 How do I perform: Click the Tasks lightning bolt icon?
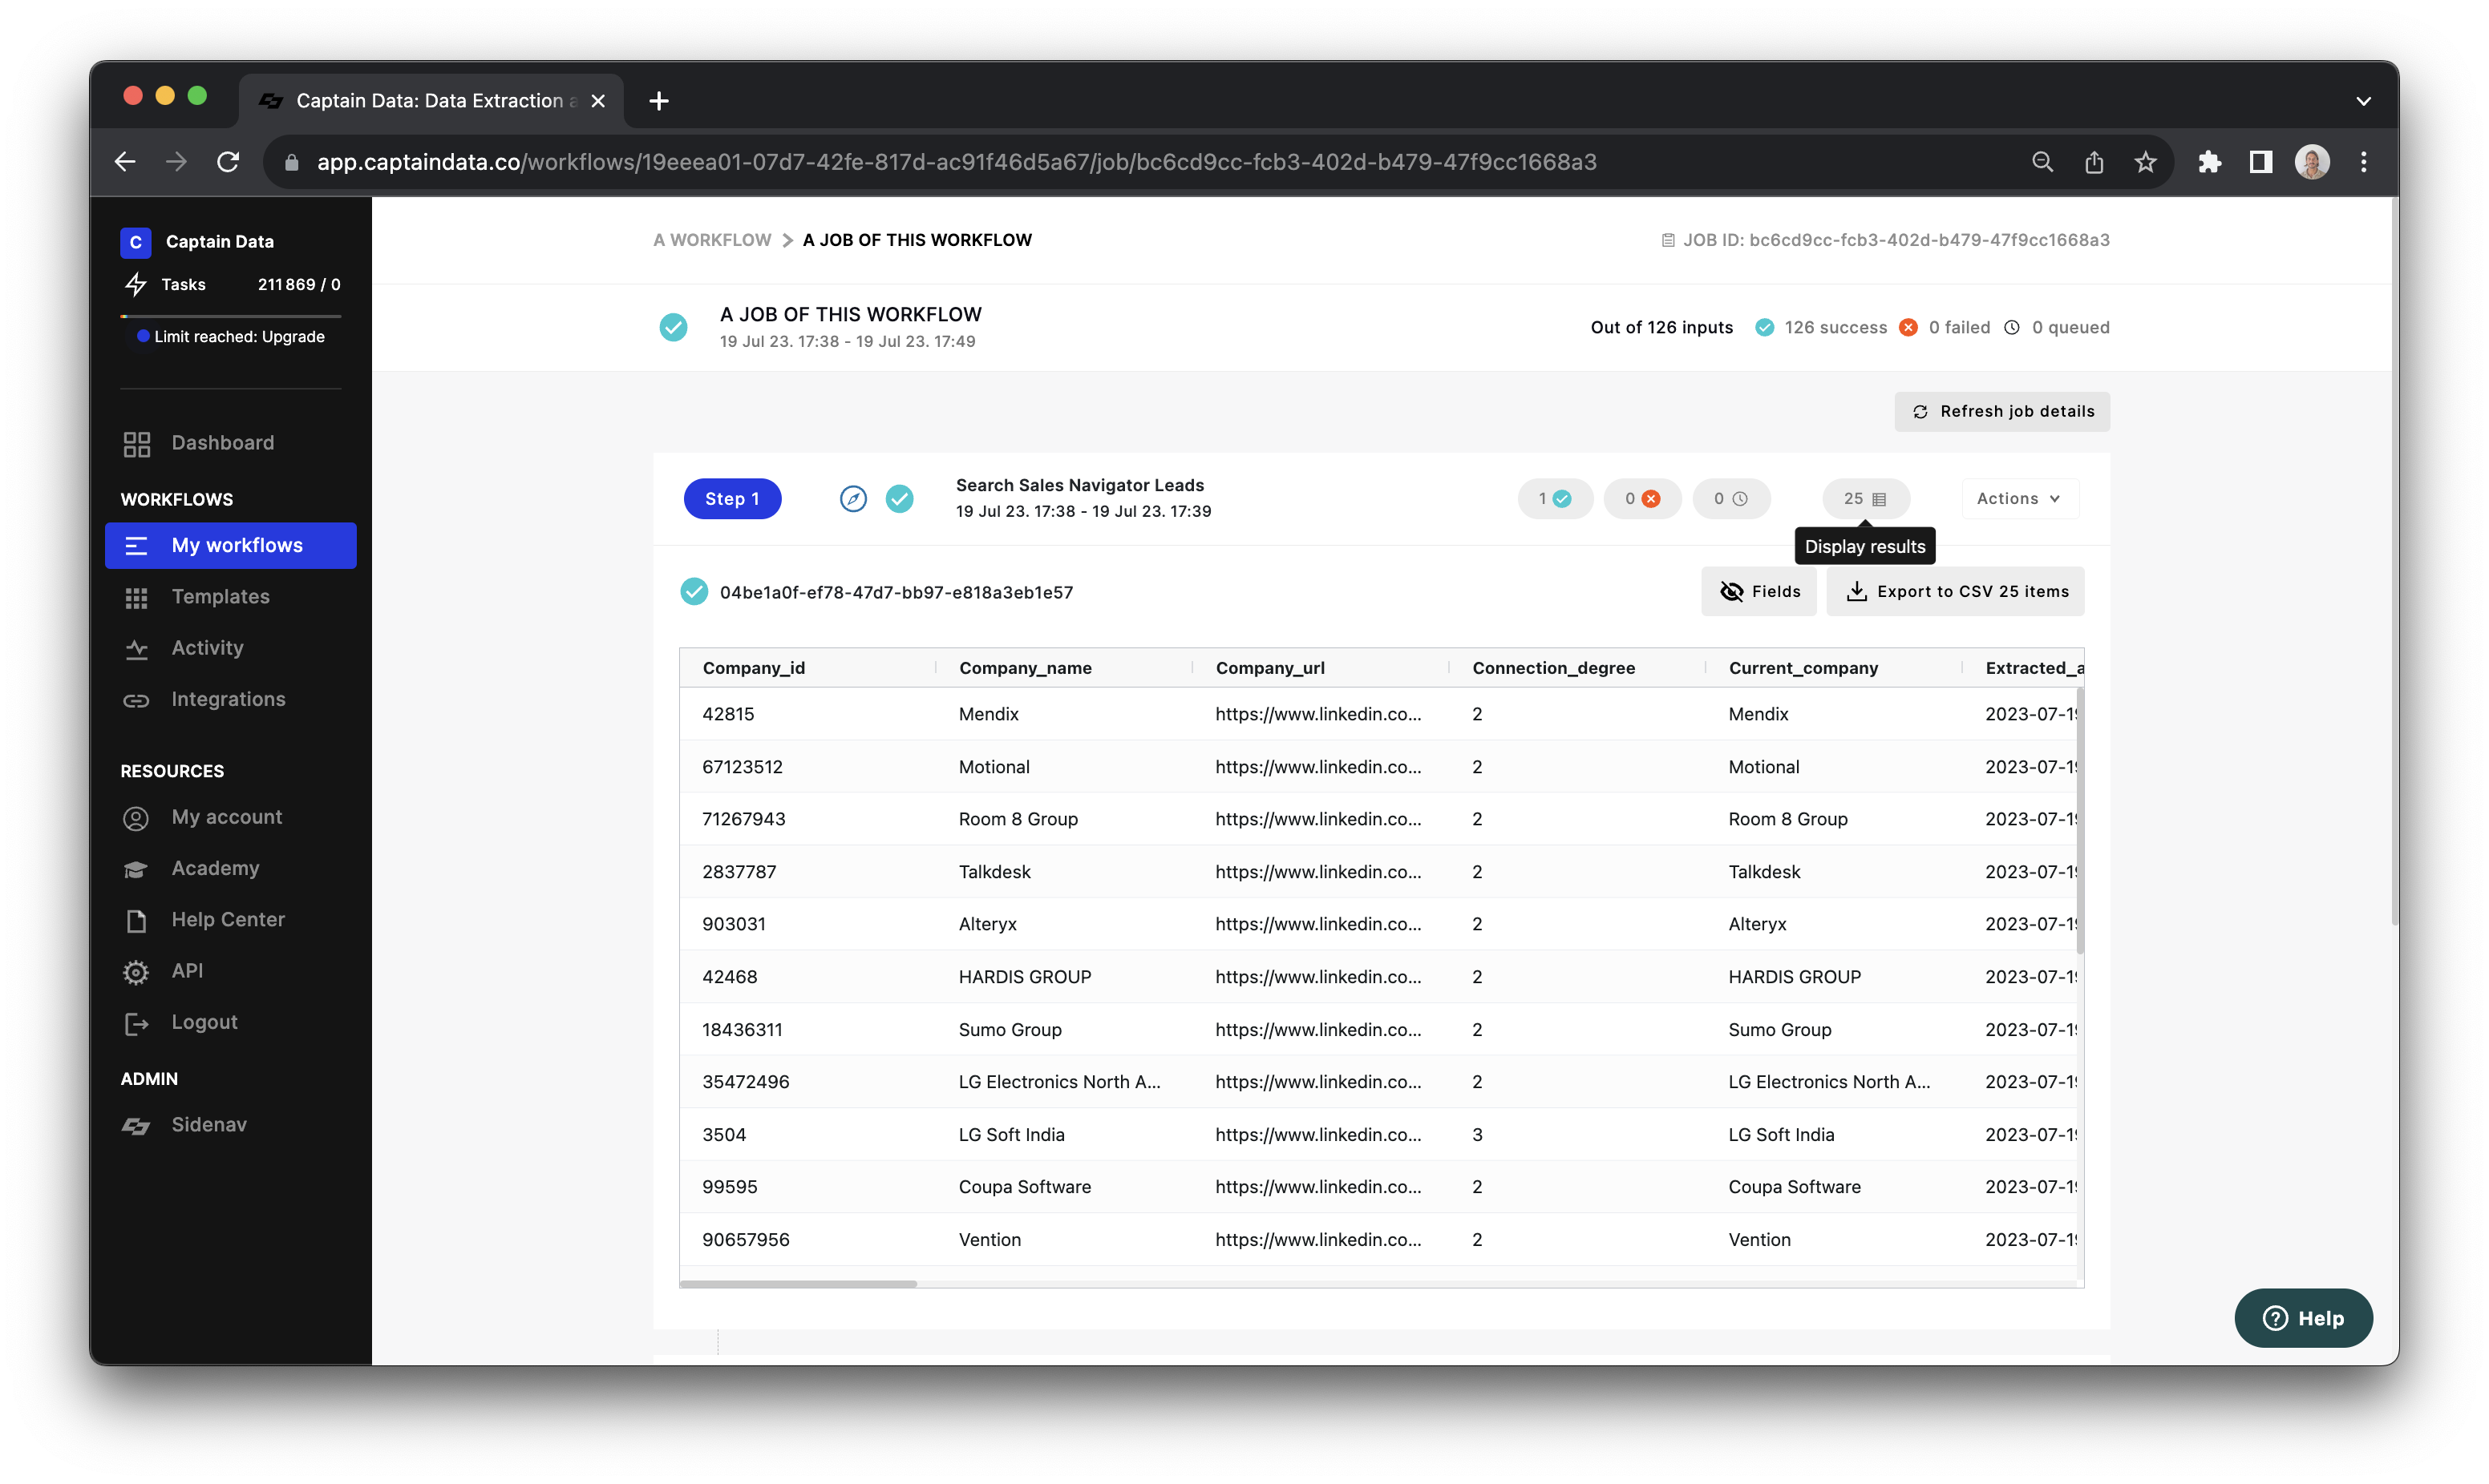pyautogui.click(x=136, y=285)
